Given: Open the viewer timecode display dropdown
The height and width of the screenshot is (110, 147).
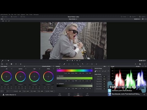Looking at the screenshot, I should pos(138,19).
